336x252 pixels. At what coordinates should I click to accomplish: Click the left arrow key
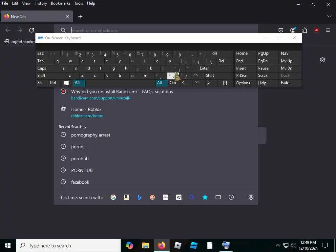point(184,83)
